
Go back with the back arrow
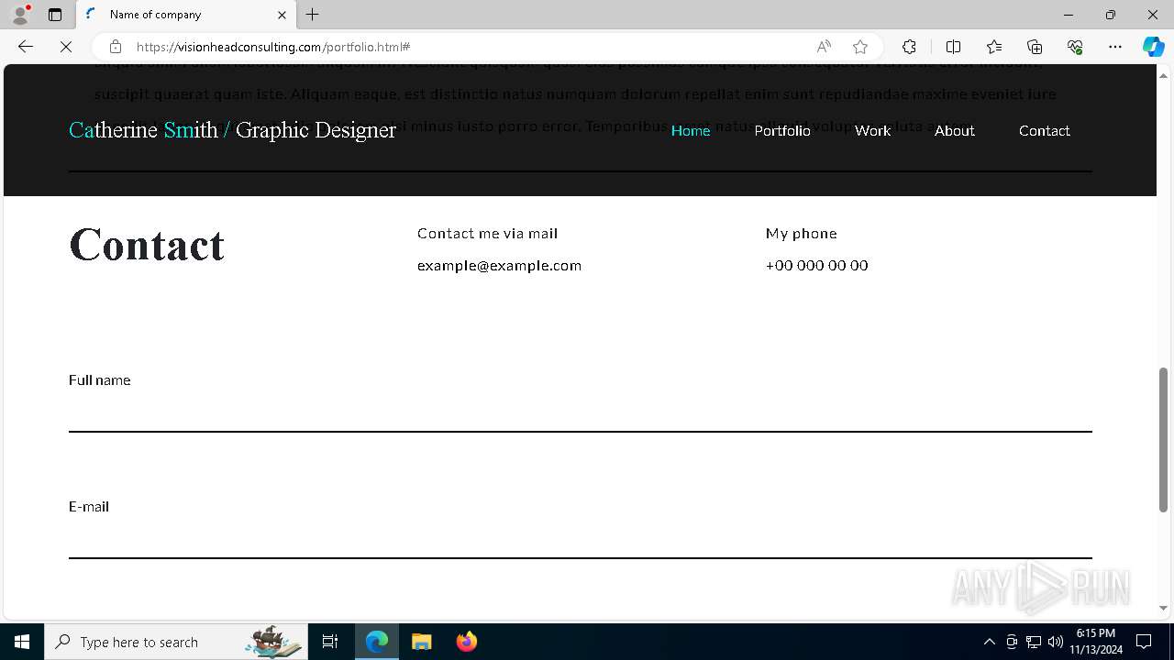26,47
